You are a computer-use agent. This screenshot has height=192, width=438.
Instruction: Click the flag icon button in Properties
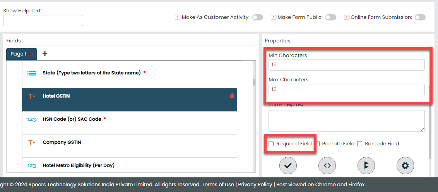(366, 166)
